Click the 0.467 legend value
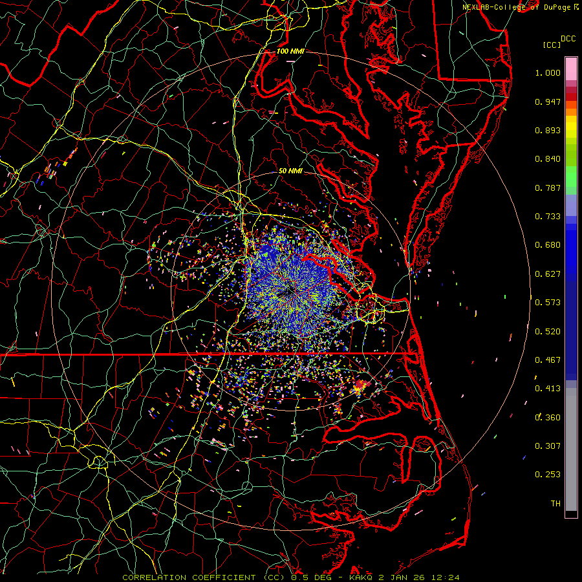Image resolution: width=582 pixels, height=582 pixels. 548,360
